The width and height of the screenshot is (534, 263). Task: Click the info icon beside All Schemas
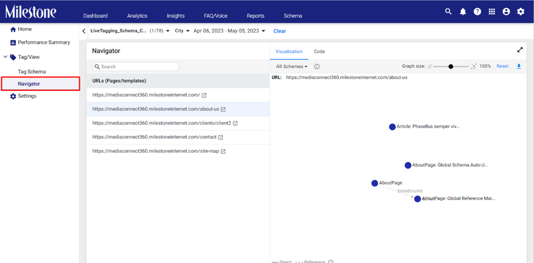(316, 67)
